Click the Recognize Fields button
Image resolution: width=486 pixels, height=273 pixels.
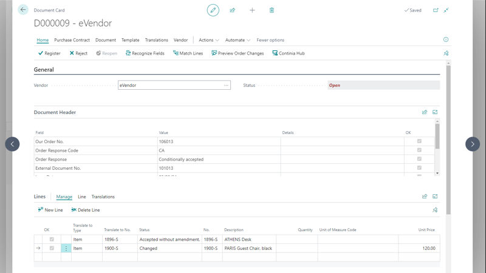coord(145,53)
